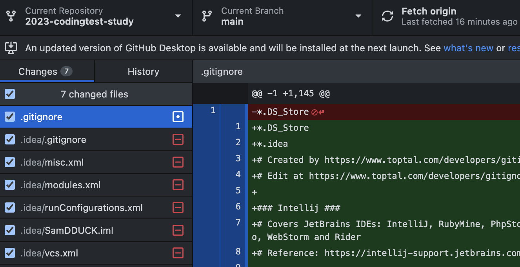Image resolution: width=520 pixels, height=267 pixels.
Task: Click old line number 1 in diff gutter
Action: coord(213,110)
